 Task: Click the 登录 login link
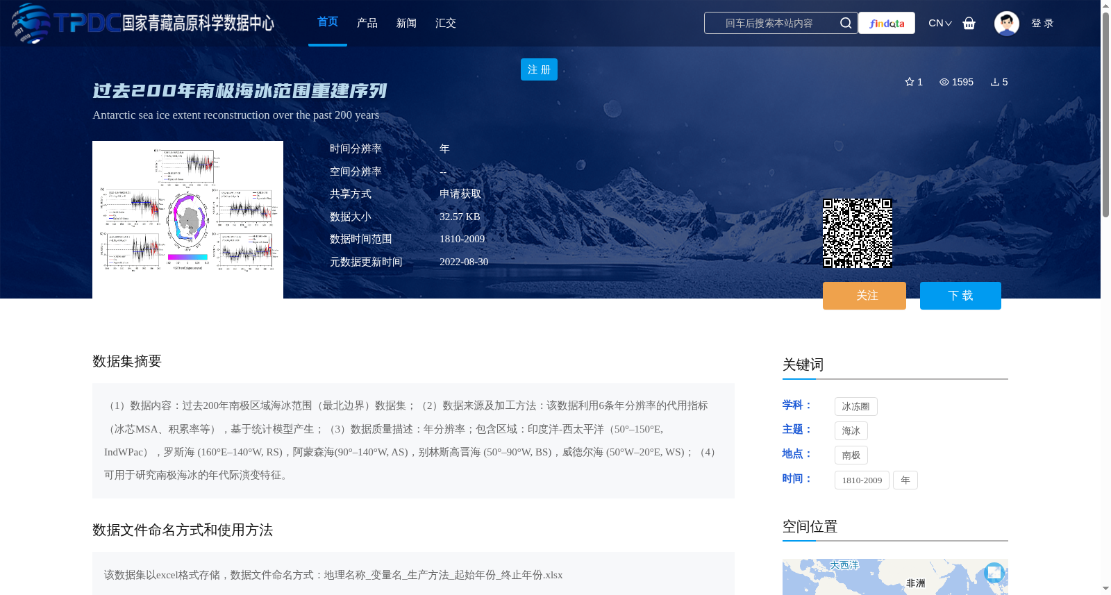point(1042,23)
